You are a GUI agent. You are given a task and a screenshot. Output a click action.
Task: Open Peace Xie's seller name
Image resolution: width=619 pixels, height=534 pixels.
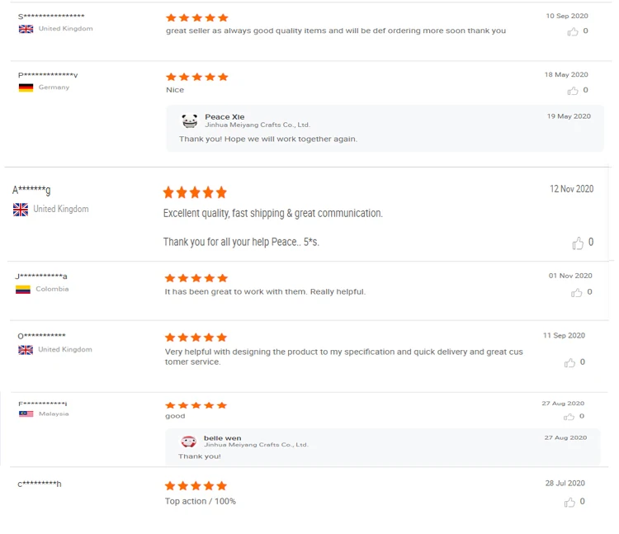pos(224,116)
